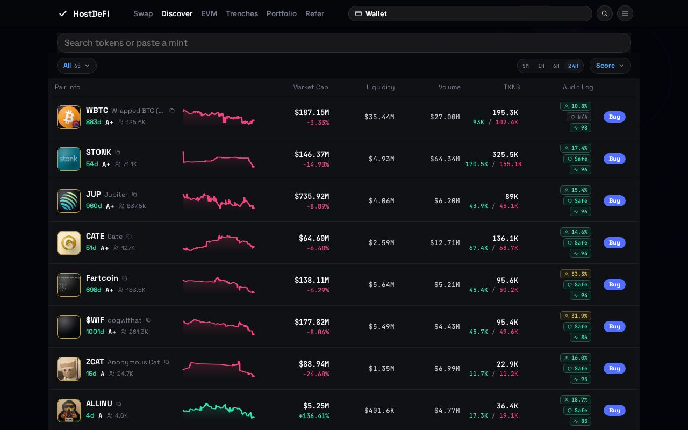688x430 pixels.
Task: Copy the WBTC token address
Action: point(172,110)
